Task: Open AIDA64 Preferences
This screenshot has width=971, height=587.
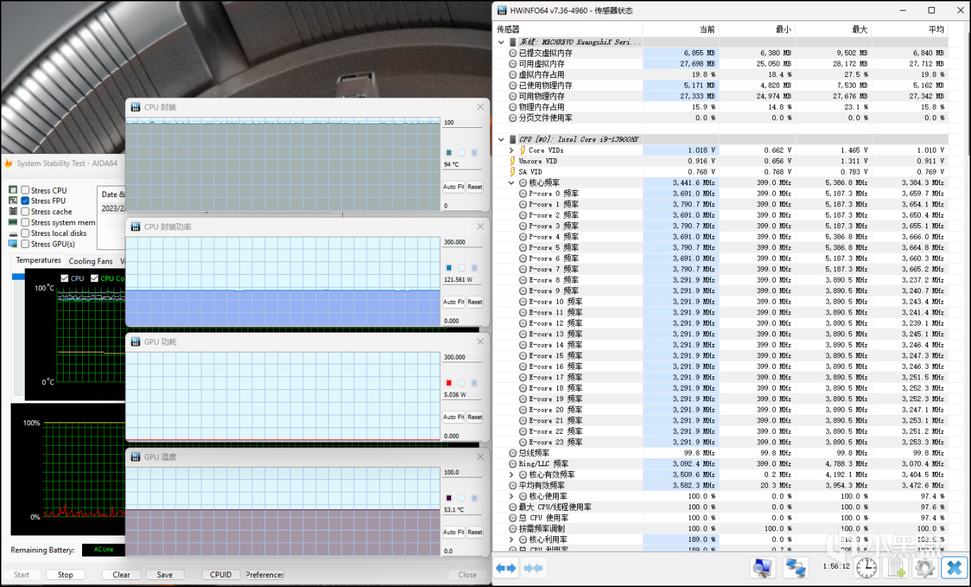Action: tap(264, 575)
